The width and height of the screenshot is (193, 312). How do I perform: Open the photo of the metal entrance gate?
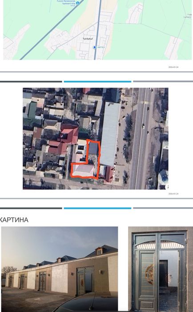coord(161,269)
